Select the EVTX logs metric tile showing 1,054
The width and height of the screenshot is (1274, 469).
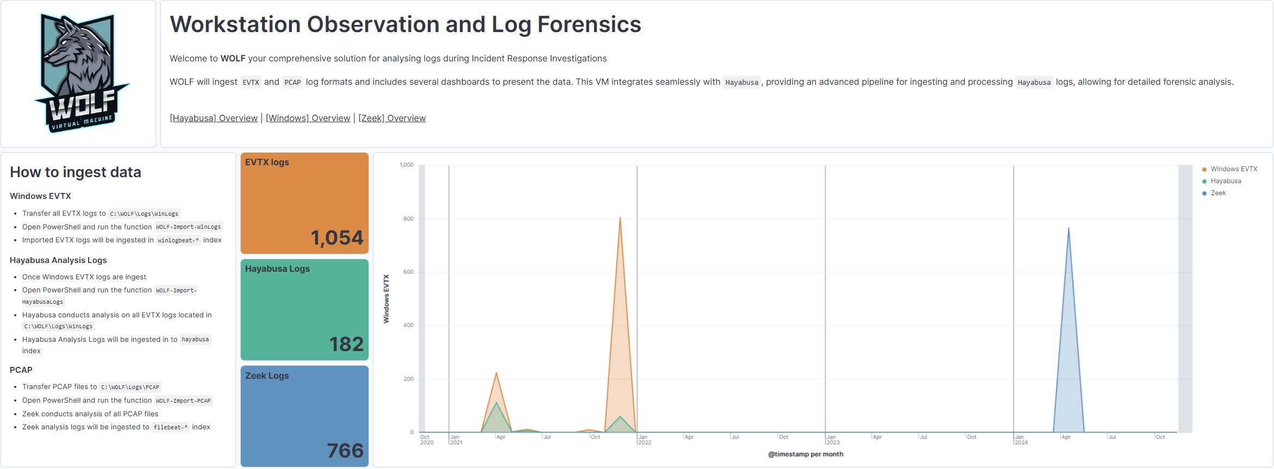[x=304, y=203]
